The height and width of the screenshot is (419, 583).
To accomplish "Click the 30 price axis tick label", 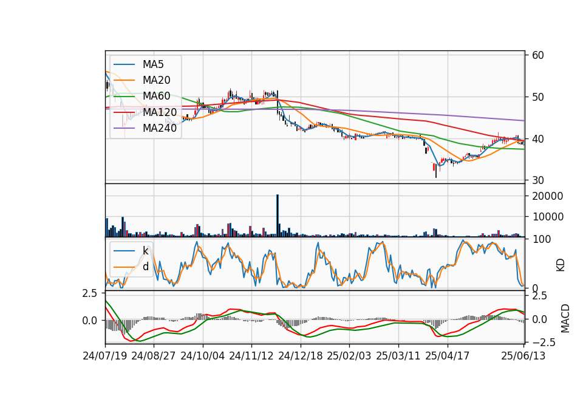I will coord(538,180).
